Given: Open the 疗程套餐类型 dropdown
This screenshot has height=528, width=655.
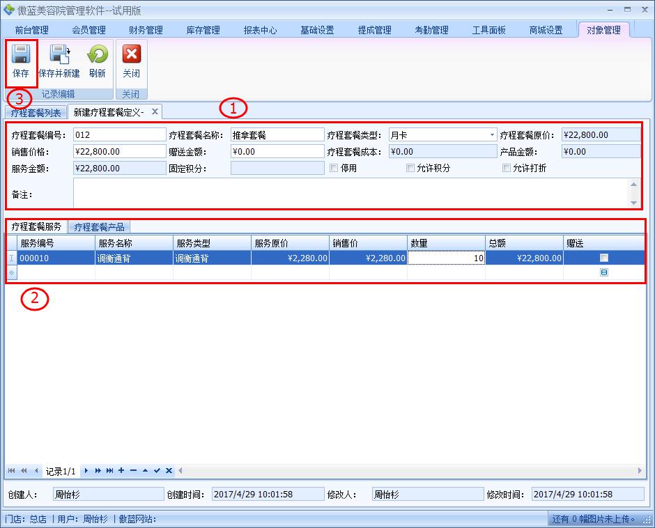Looking at the screenshot, I should [492, 135].
